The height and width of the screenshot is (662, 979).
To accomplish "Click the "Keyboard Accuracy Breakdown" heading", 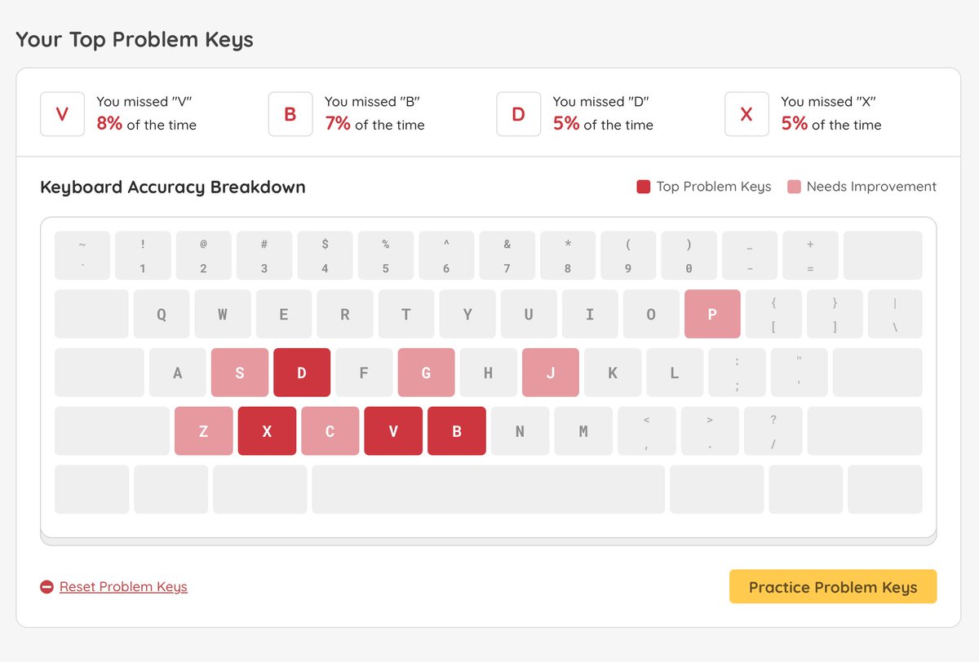I will coord(173,187).
